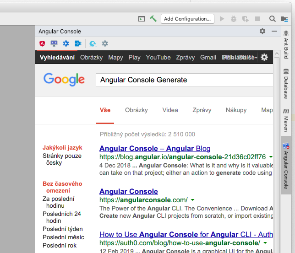Open Google settings gear in black bar
295x253 pixels.
[x=264, y=57]
